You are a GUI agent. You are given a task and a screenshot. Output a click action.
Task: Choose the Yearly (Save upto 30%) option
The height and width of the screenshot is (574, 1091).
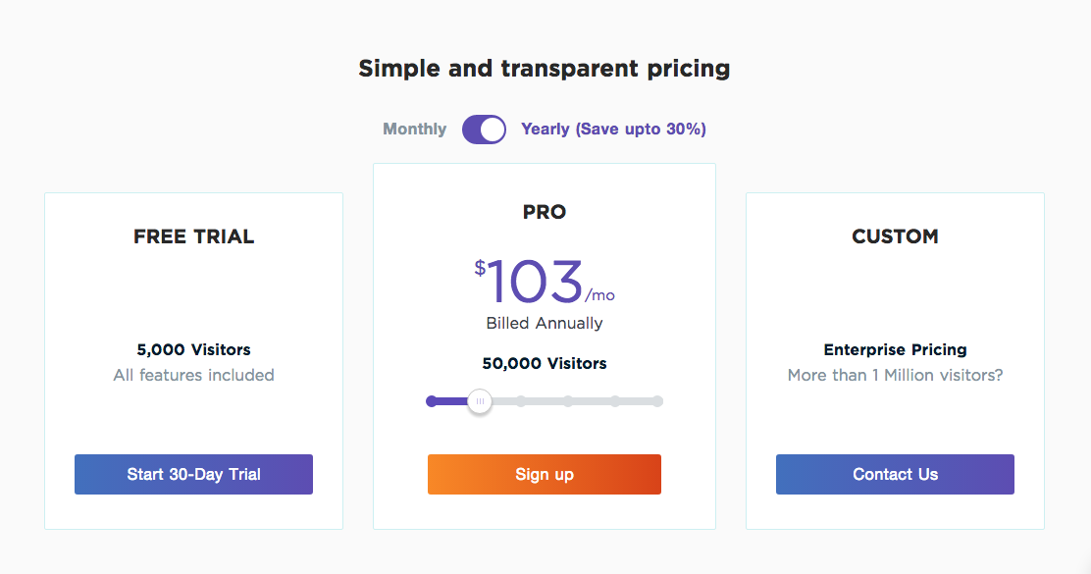tap(613, 130)
